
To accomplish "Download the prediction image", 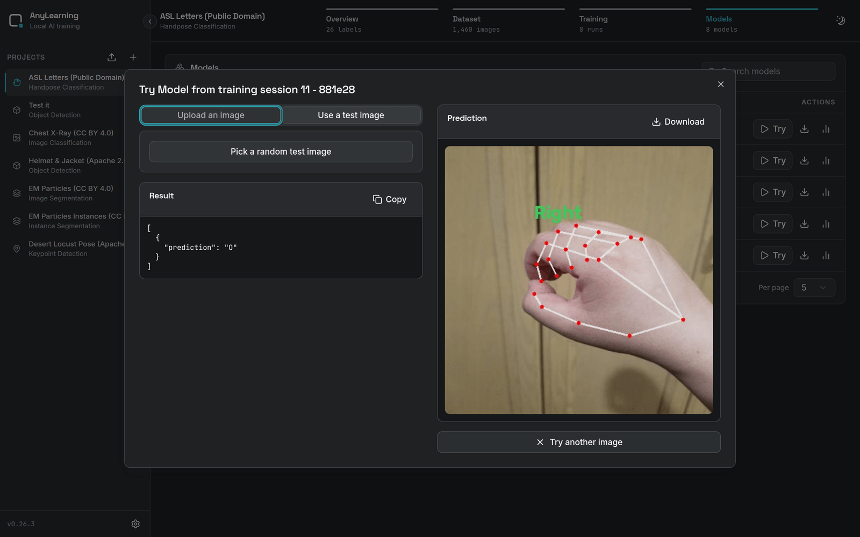I will 678,122.
